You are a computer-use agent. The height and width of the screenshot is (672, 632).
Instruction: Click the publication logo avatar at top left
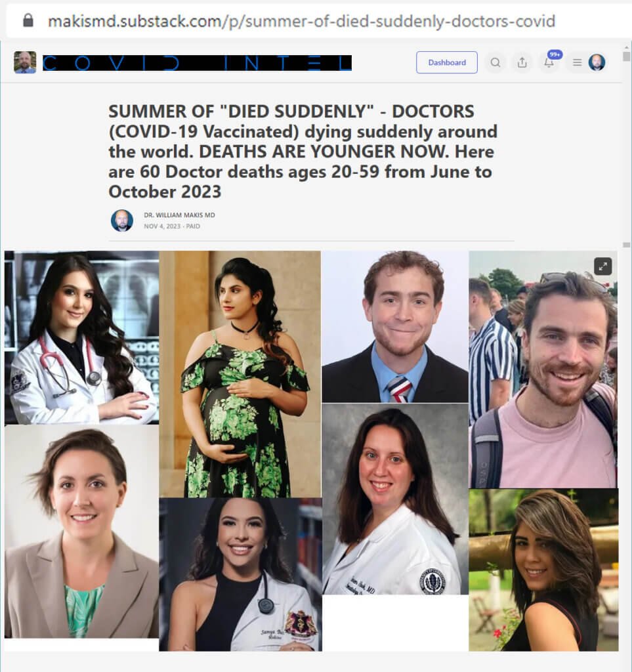coord(25,62)
